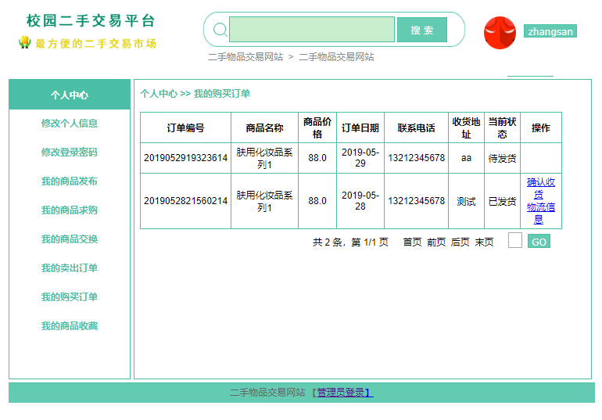Click the 确认收货 confirm receipt link

click(540, 188)
